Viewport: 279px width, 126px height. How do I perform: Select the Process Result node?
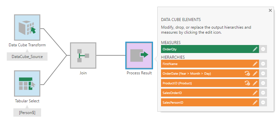139,55
